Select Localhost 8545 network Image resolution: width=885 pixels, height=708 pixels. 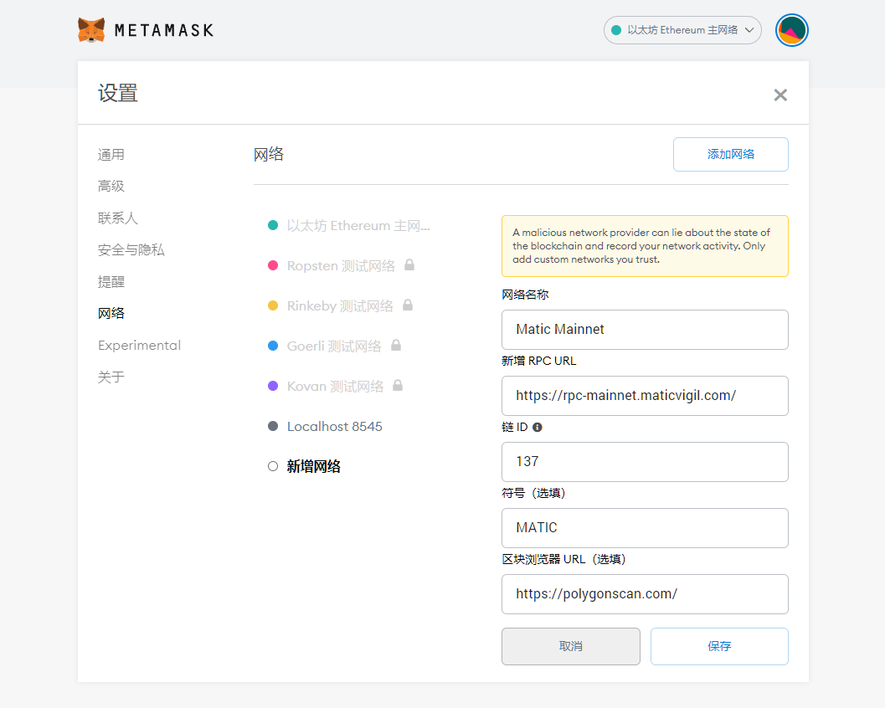point(334,427)
